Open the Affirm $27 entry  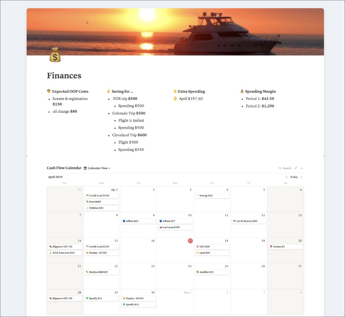click(x=175, y=221)
